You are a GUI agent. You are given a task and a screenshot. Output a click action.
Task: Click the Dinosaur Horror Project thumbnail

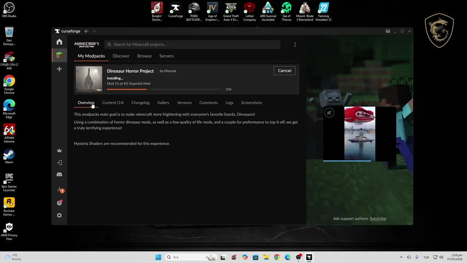pyautogui.click(x=89, y=79)
